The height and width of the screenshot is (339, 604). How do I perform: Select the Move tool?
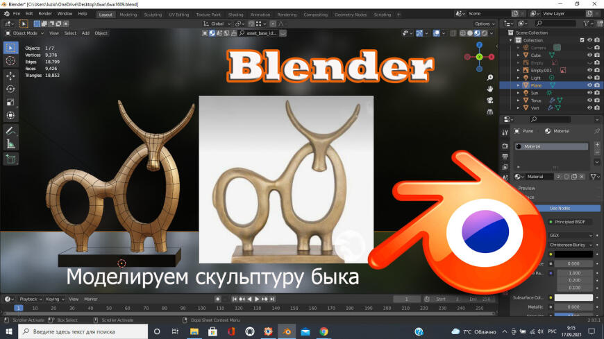click(10, 76)
